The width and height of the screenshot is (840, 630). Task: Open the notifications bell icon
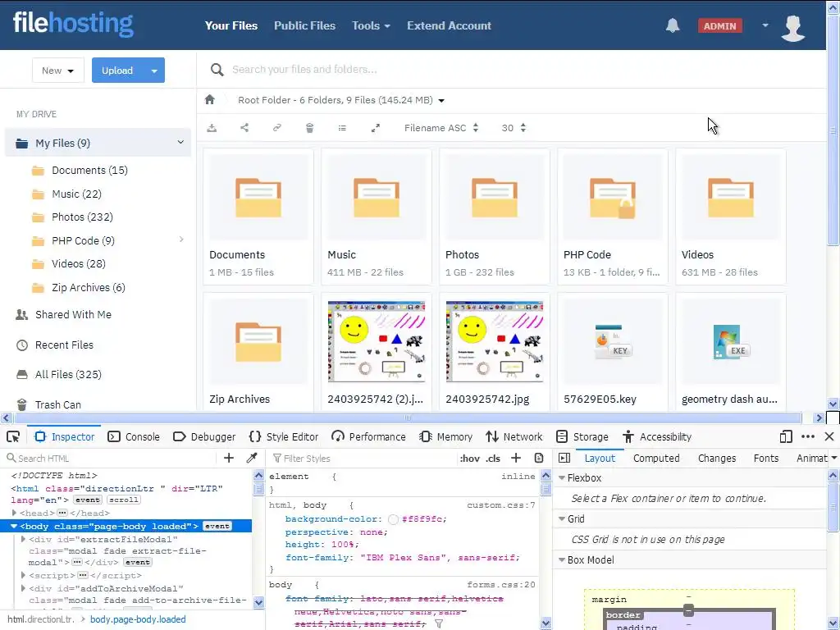[673, 25]
